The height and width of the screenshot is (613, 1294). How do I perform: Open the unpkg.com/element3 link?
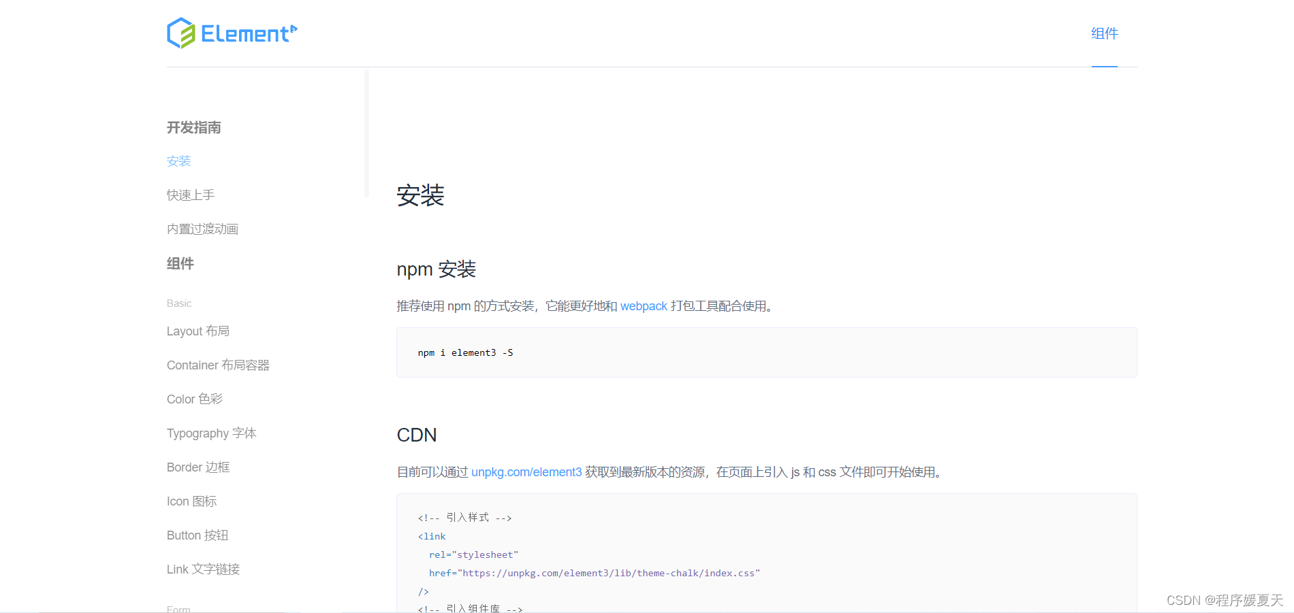coord(526,472)
